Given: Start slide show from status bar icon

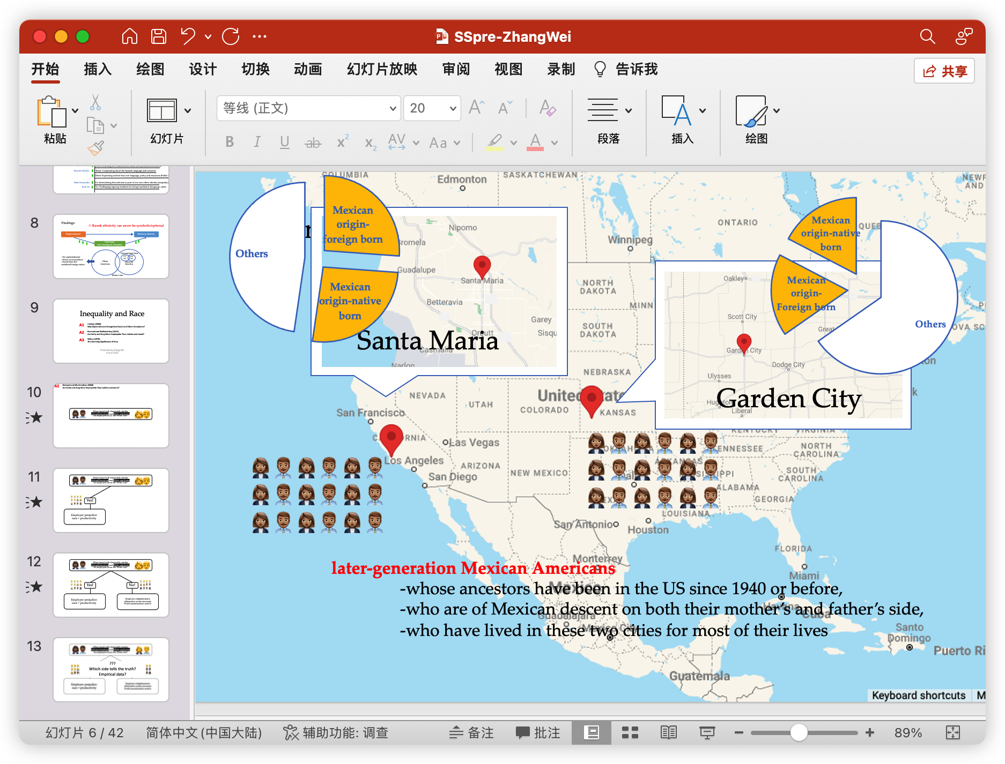Looking at the screenshot, I should 707,732.
